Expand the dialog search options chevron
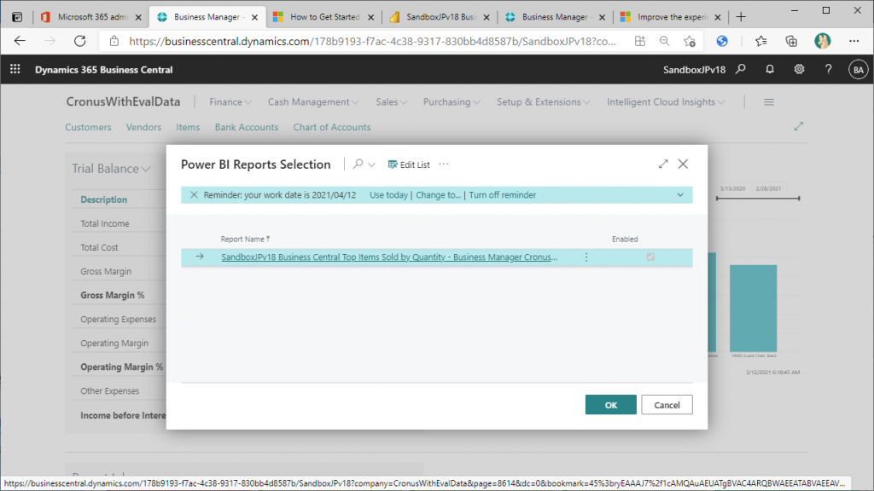 click(372, 165)
